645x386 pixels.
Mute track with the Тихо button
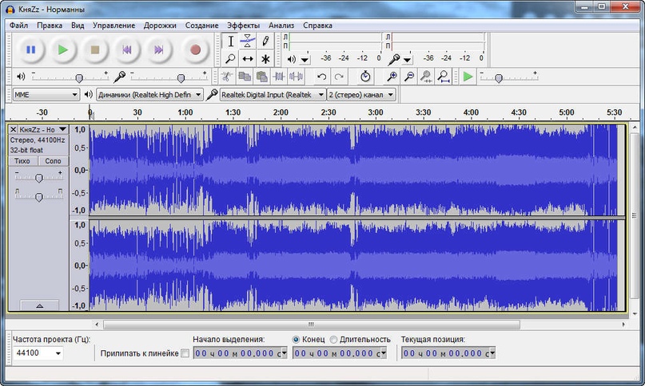click(x=22, y=161)
